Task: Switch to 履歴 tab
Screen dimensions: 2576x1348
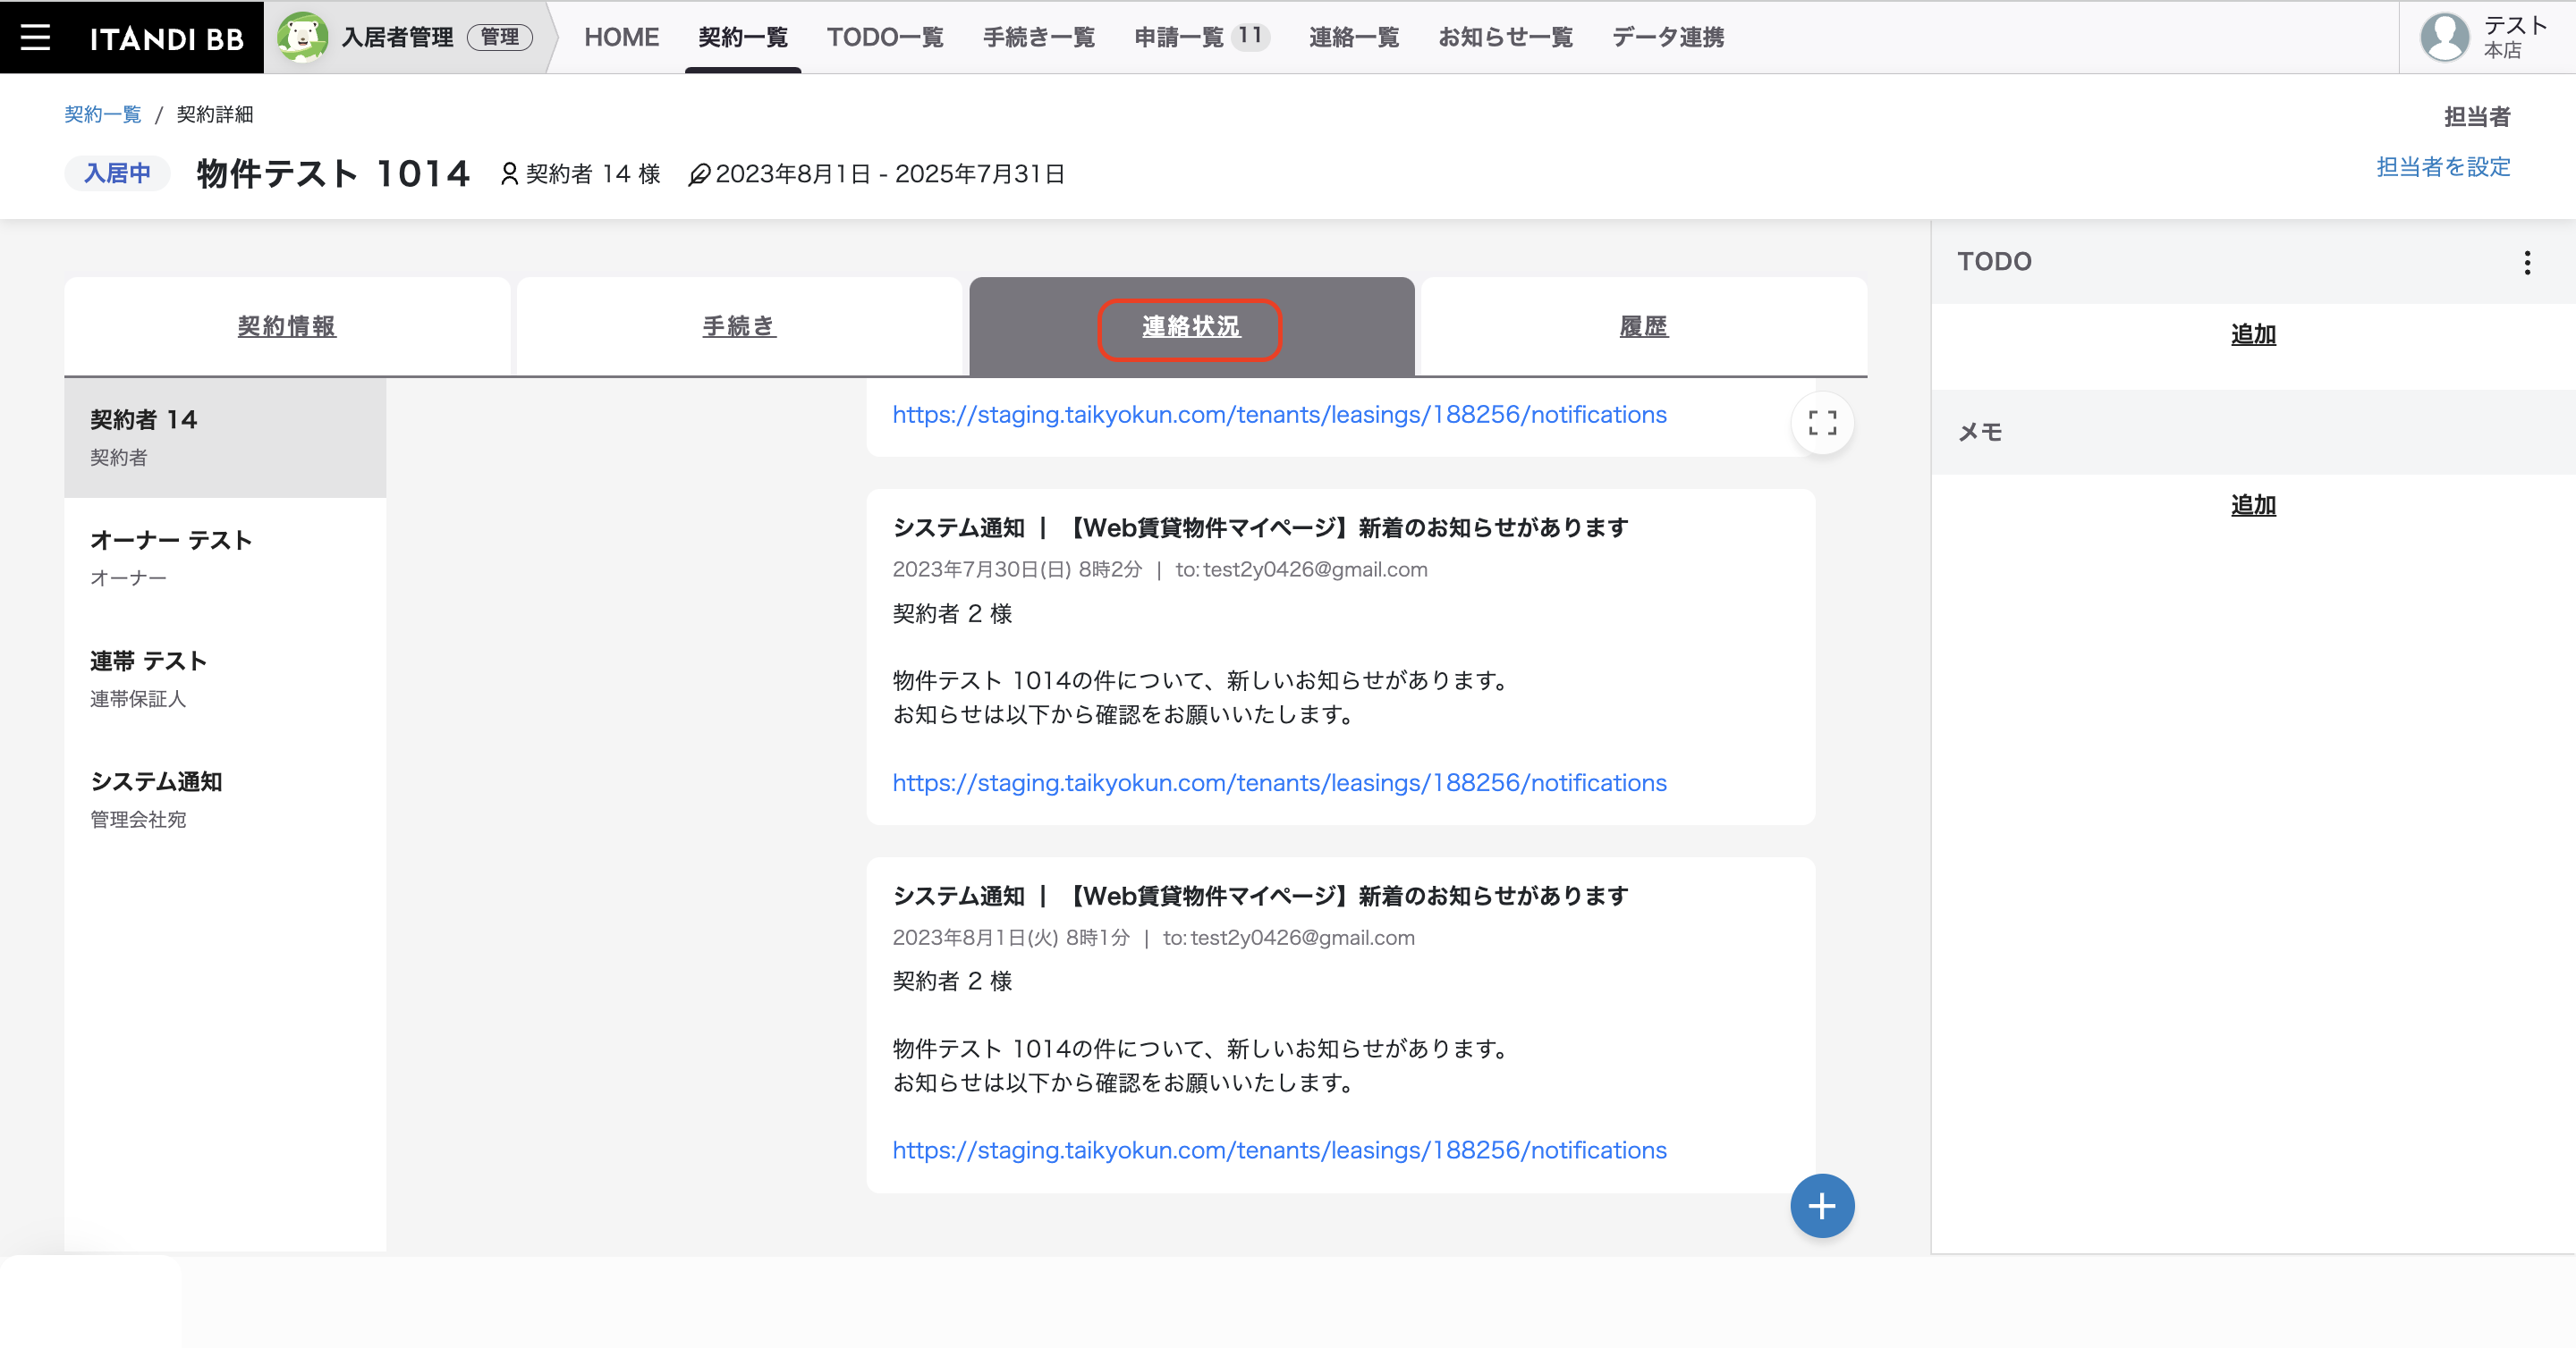Action: 1644,327
